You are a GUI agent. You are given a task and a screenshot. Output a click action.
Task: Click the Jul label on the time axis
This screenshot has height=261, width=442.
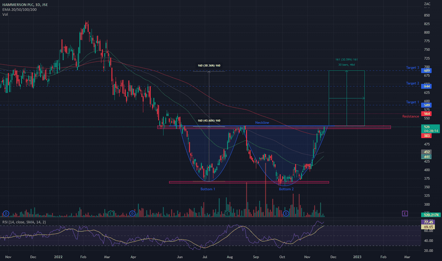click(205, 257)
